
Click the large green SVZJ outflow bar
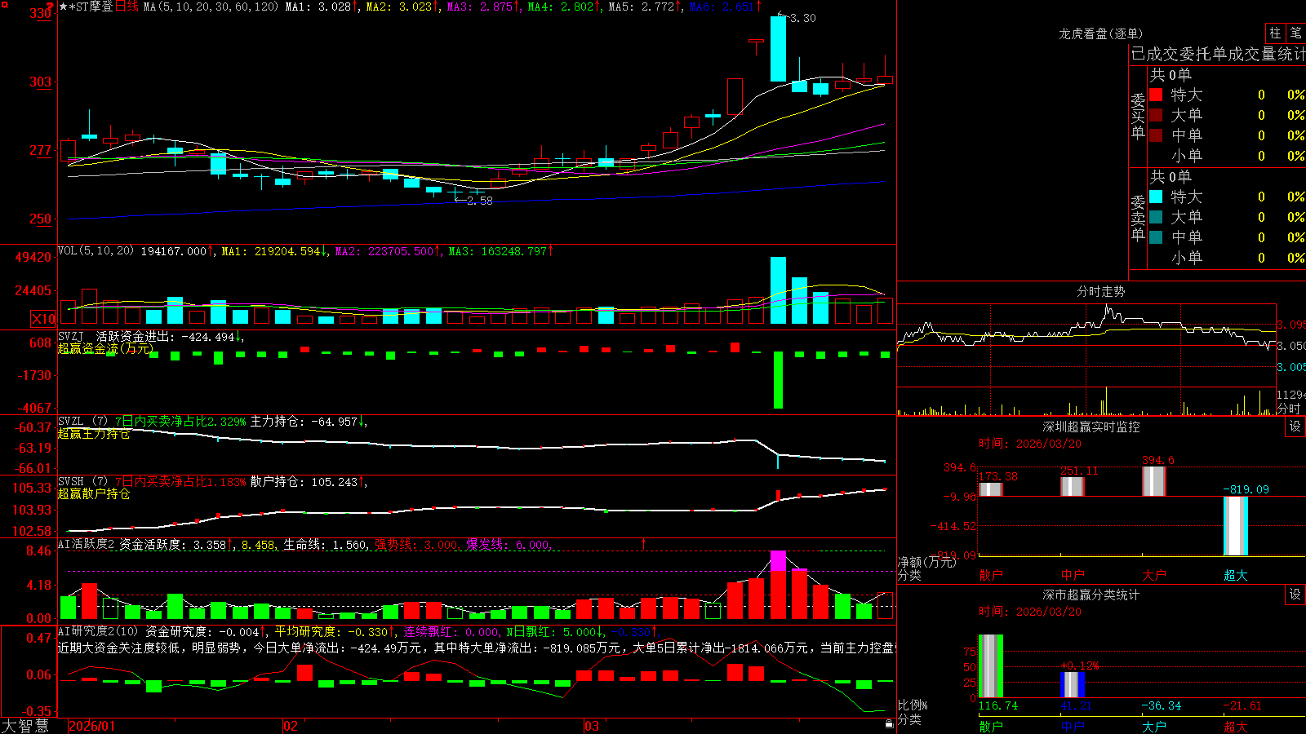point(778,380)
